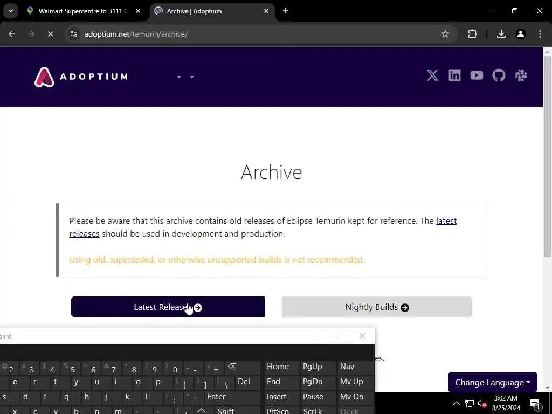Tap the Insert key on on-screen keyboard
This screenshot has width=552, height=414.
280,397
